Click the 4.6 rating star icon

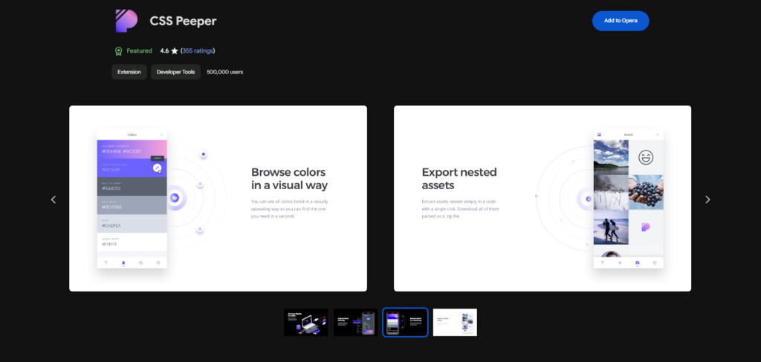pyautogui.click(x=175, y=51)
